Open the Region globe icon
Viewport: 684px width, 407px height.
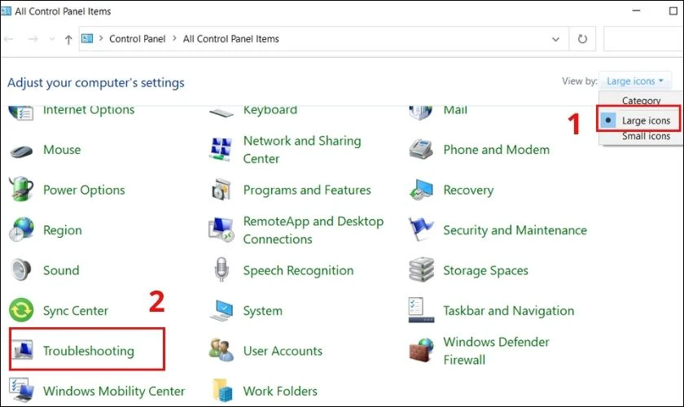(21, 229)
